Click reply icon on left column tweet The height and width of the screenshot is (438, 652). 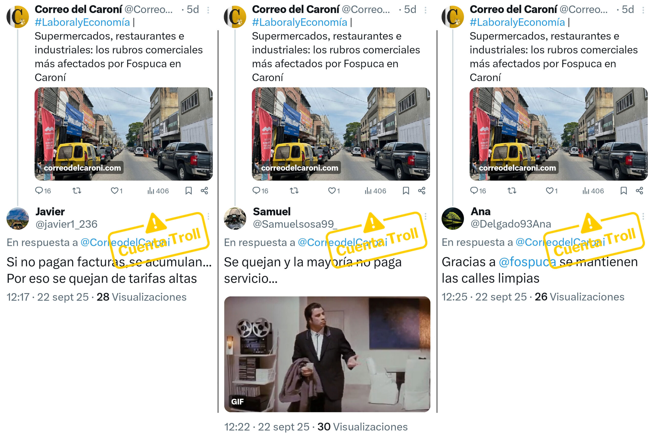click(x=39, y=191)
